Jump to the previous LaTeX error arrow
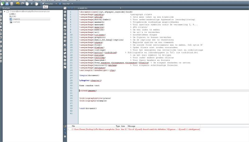249x142 pixels. point(65,133)
